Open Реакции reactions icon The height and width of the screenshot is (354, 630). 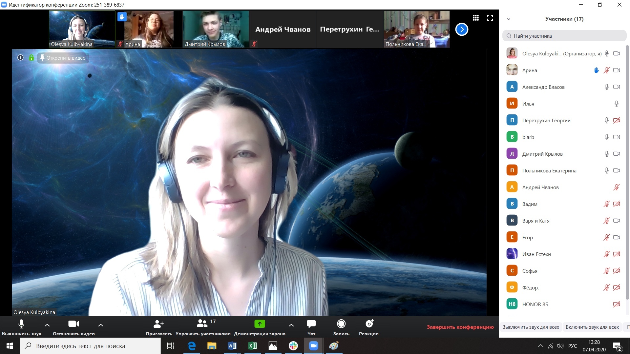[369, 324]
